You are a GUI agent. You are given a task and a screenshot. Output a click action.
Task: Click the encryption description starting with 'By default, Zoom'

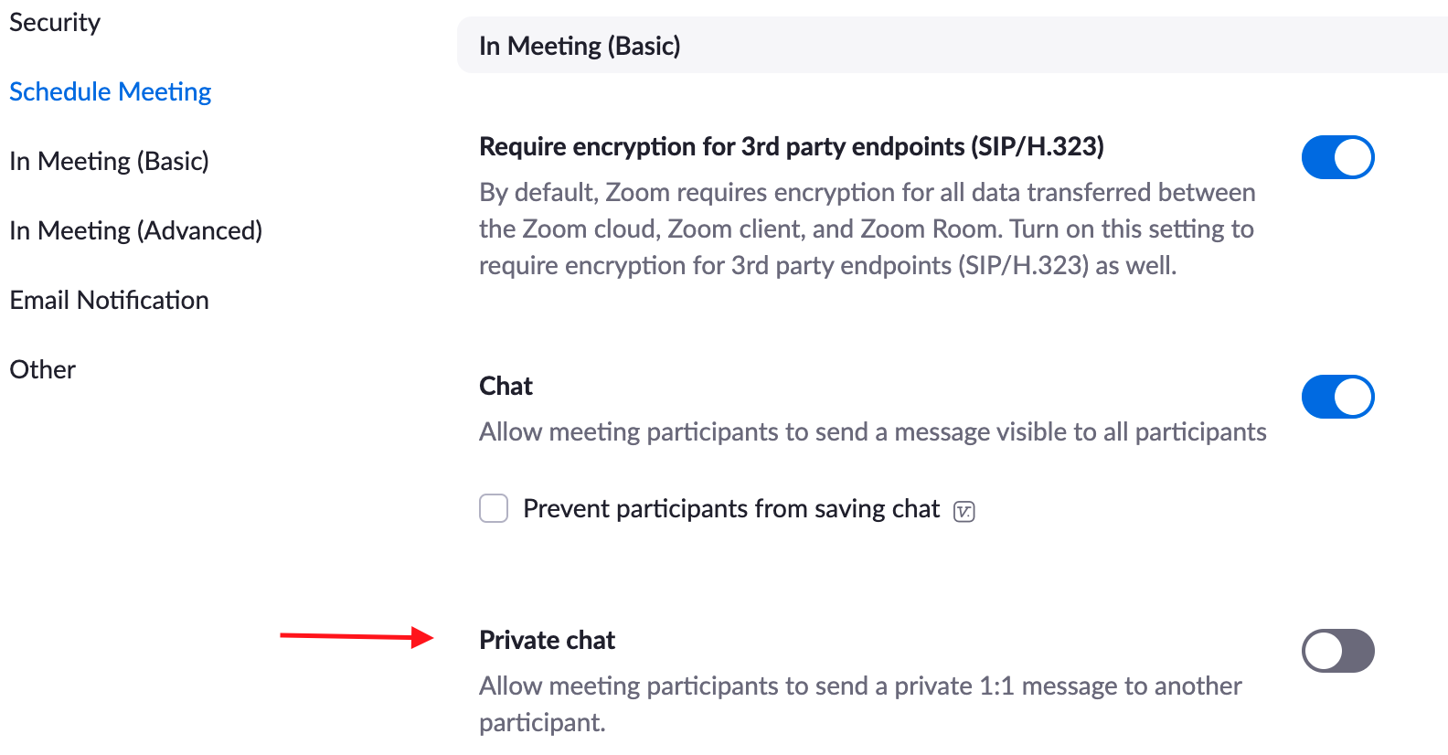click(866, 229)
